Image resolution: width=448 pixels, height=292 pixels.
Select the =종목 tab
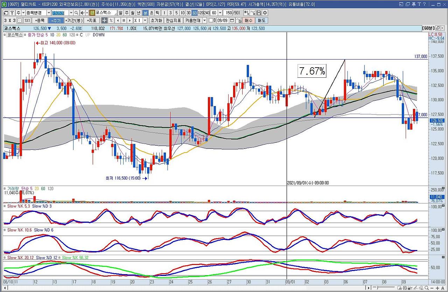point(40,21)
